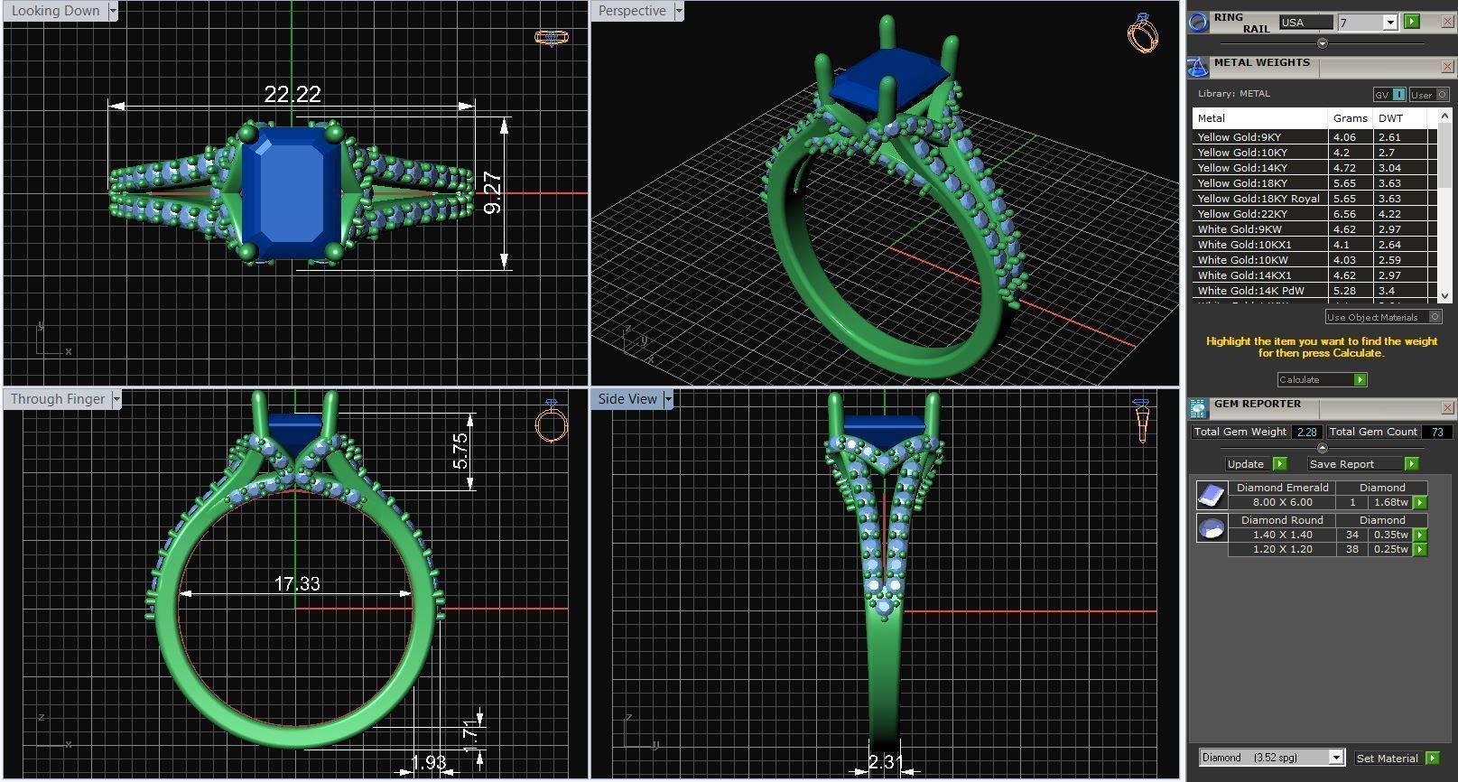Click the ring icon in Perspective viewport
1458x782 pixels.
tap(1142, 33)
